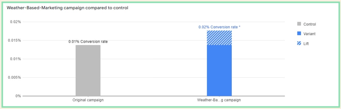The image size is (341, 109).
Task: Click the 0.01% y-axis label
Action: [x=15, y=59]
